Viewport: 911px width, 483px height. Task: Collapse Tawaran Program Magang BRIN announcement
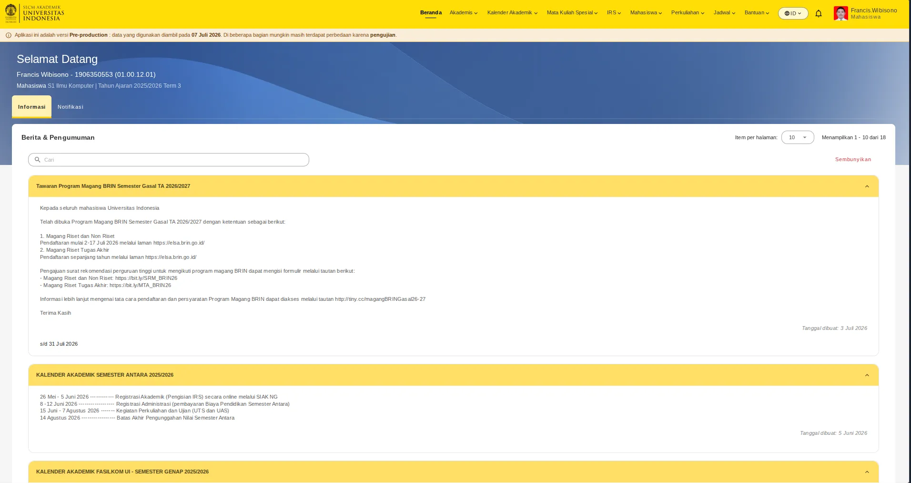coord(867,186)
